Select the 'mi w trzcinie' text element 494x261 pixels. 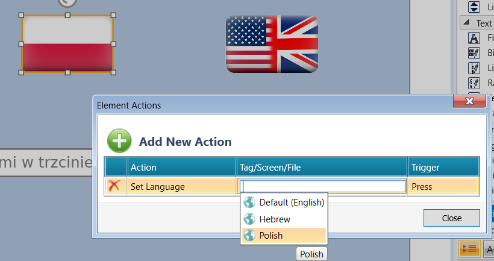click(46, 163)
